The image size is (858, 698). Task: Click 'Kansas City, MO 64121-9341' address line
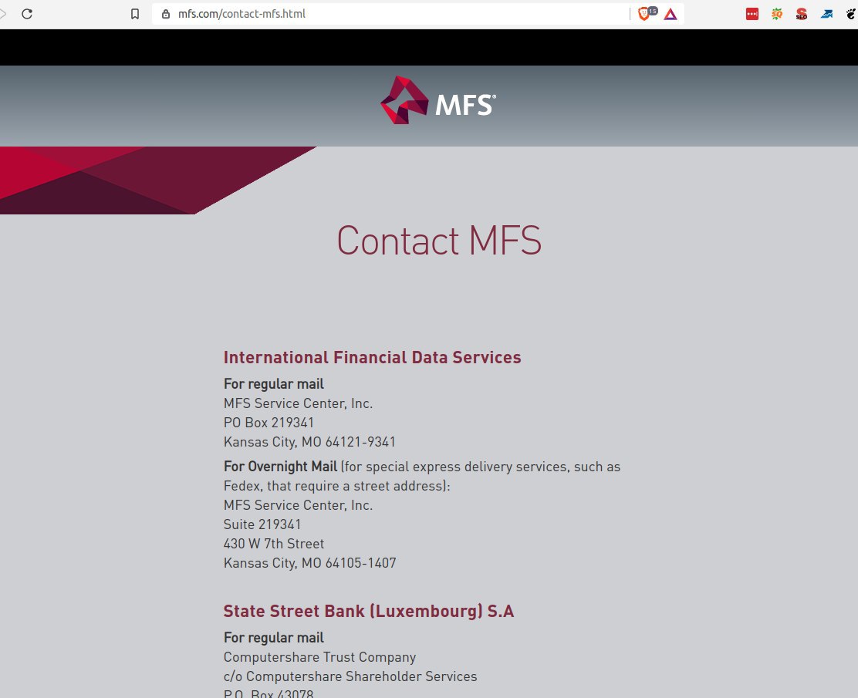(309, 442)
